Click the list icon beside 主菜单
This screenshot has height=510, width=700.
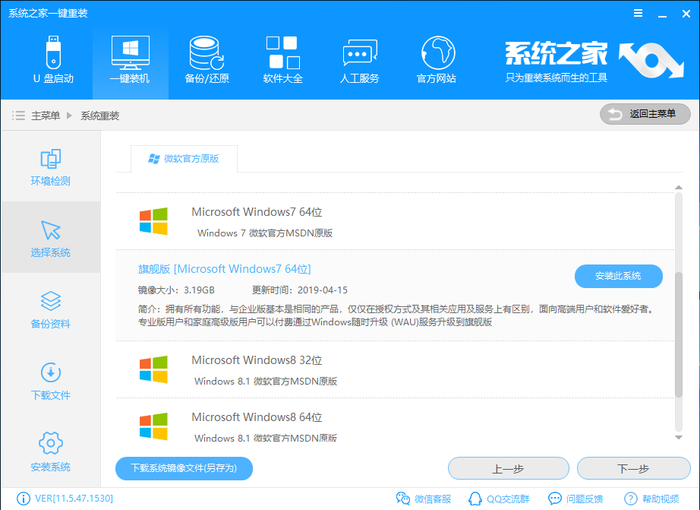pyautogui.click(x=18, y=116)
